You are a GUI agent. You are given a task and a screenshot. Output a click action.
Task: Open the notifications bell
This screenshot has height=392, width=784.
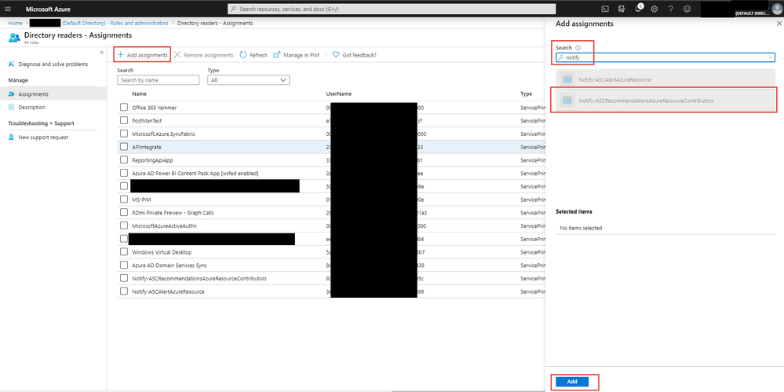[639, 9]
